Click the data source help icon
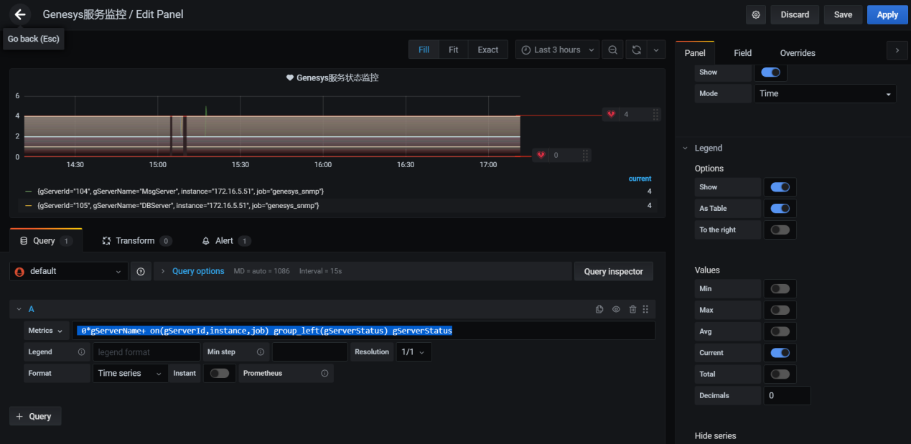911x444 pixels. (141, 271)
